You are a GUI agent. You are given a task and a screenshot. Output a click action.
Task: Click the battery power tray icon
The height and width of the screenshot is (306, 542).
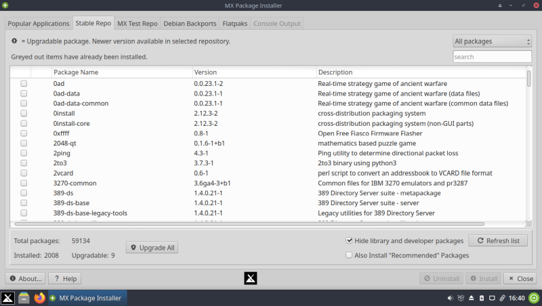click(x=482, y=298)
